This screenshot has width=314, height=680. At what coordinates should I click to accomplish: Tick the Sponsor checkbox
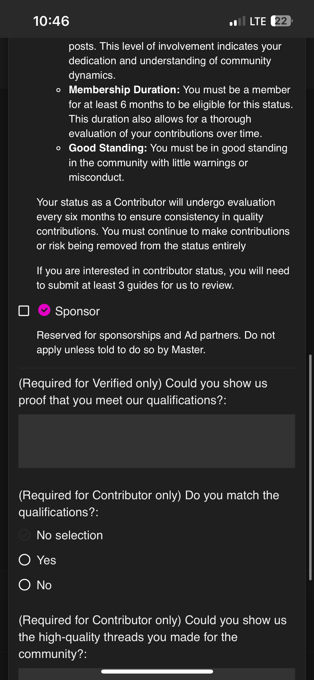click(24, 311)
